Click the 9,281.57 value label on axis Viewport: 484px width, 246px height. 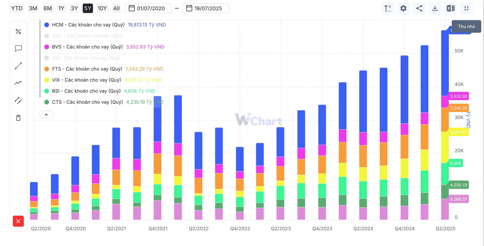459,132
